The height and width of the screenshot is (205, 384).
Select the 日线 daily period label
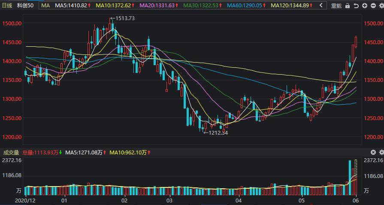7,6
